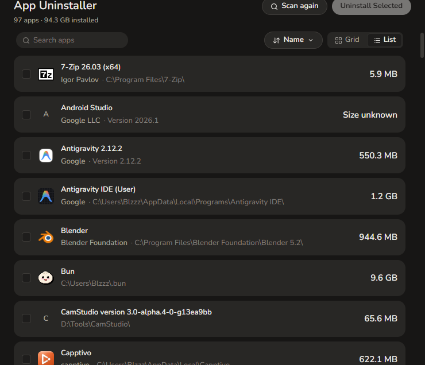The image size is (425, 365).
Task: Click the 7-Zip 26.03 (x64) name
Action: [91, 67]
